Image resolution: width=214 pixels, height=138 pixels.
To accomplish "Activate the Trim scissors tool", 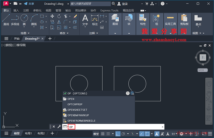I will coord(66,16).
